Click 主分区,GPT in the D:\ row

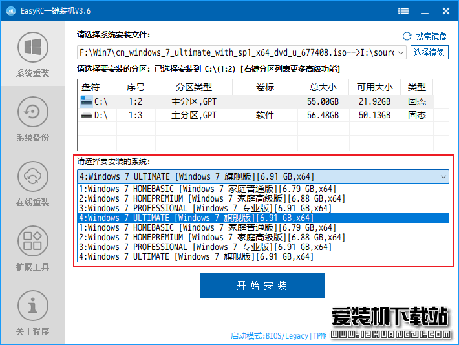(x=193, y=115)
